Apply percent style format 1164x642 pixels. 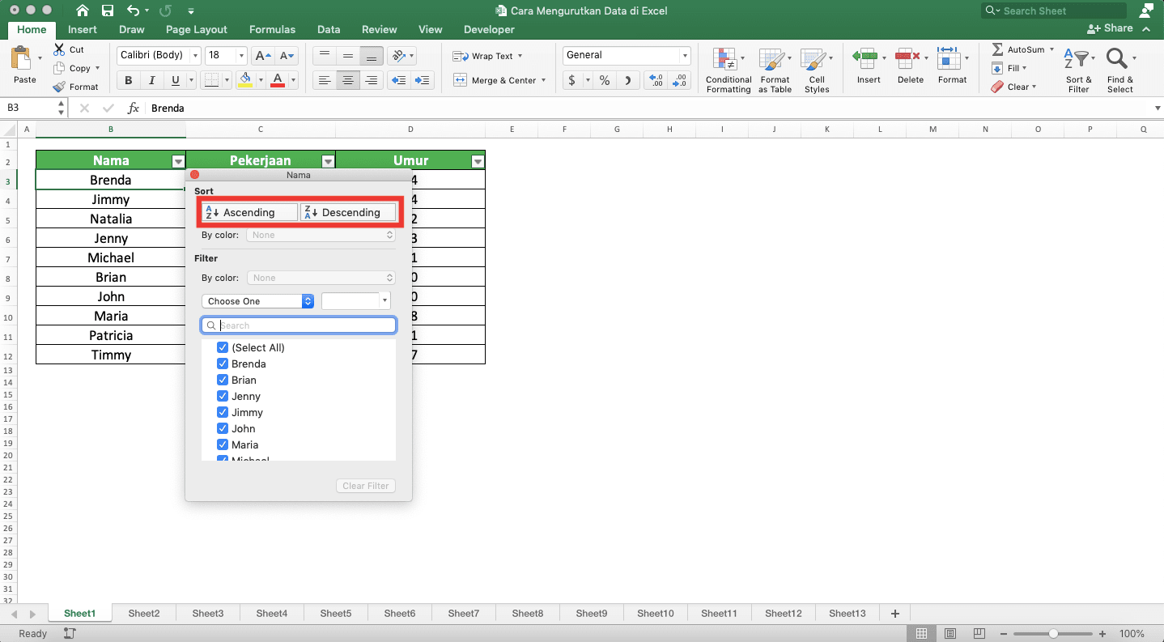(604, 80)
